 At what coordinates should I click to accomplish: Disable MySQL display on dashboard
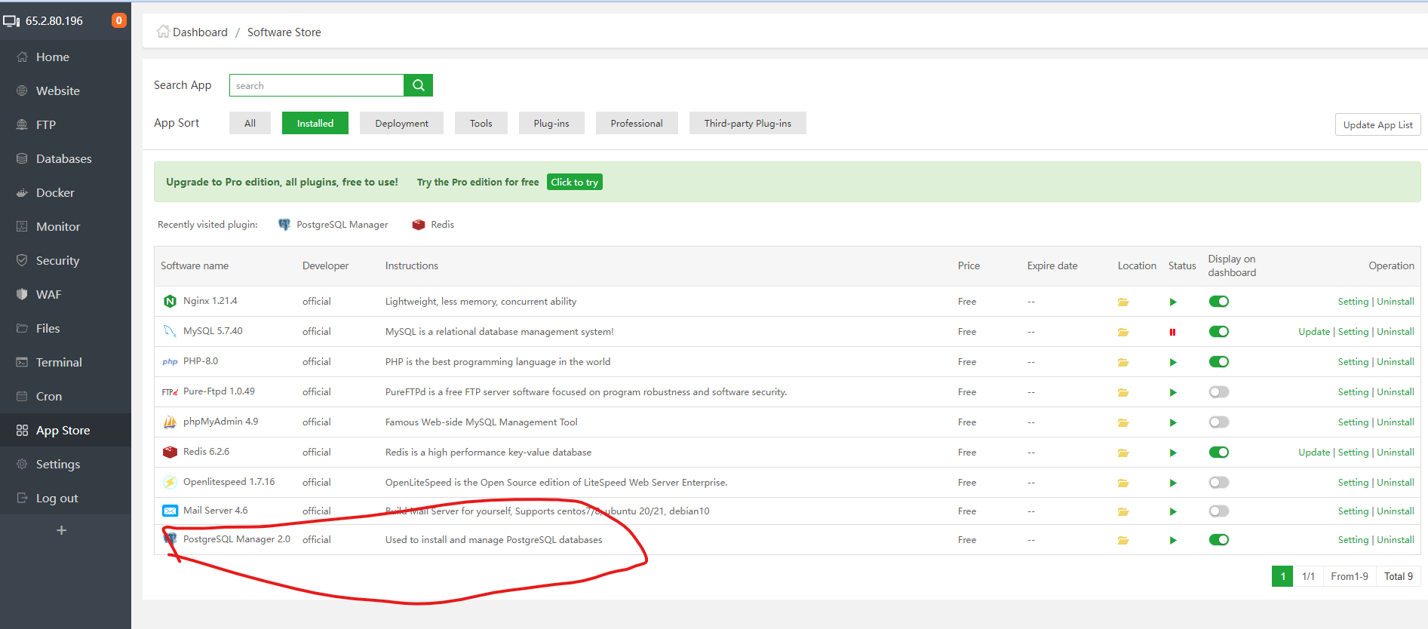[x=1219, y=332]
